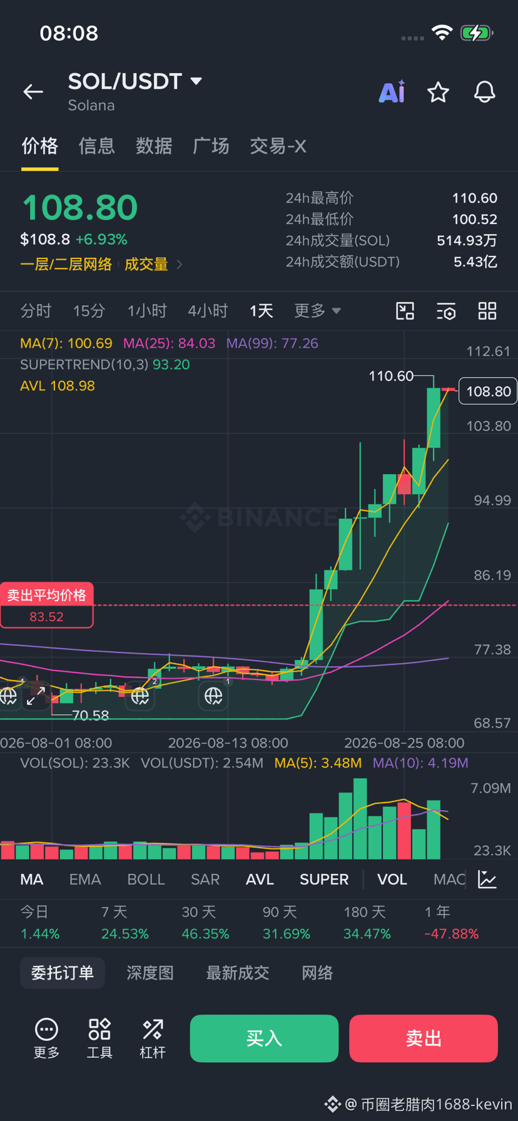Tap the globe event marker near 2026-08-13
This screenshot has height=1121, width=518.
[213, 696]
